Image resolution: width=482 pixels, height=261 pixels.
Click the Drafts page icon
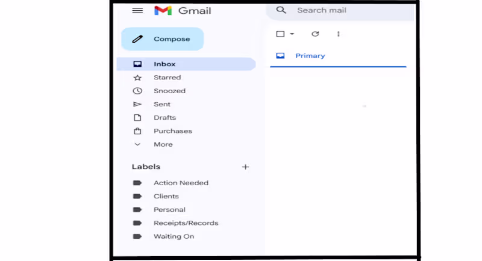[137, 117]
